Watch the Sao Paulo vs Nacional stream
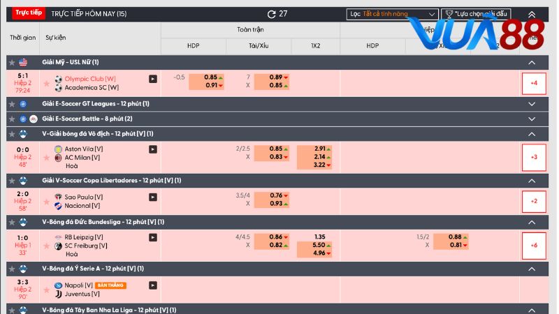The width and height of the screenshot is (559, 314). (153, 197)
